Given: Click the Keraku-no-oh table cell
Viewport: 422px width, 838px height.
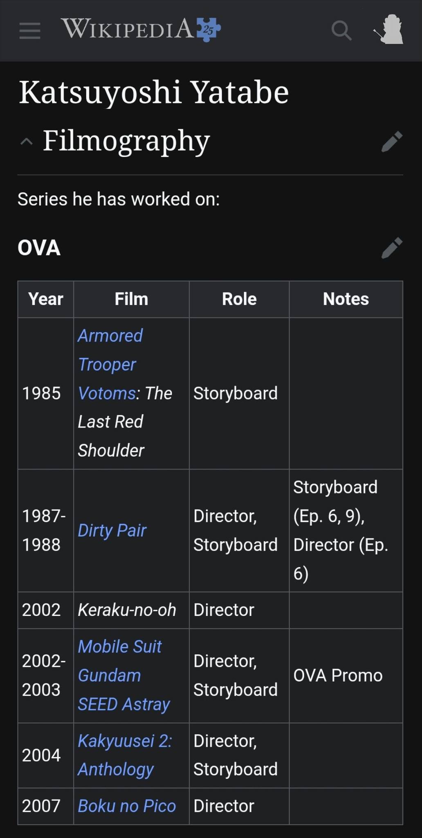Looking at the screenshot, I should point(131,610).
